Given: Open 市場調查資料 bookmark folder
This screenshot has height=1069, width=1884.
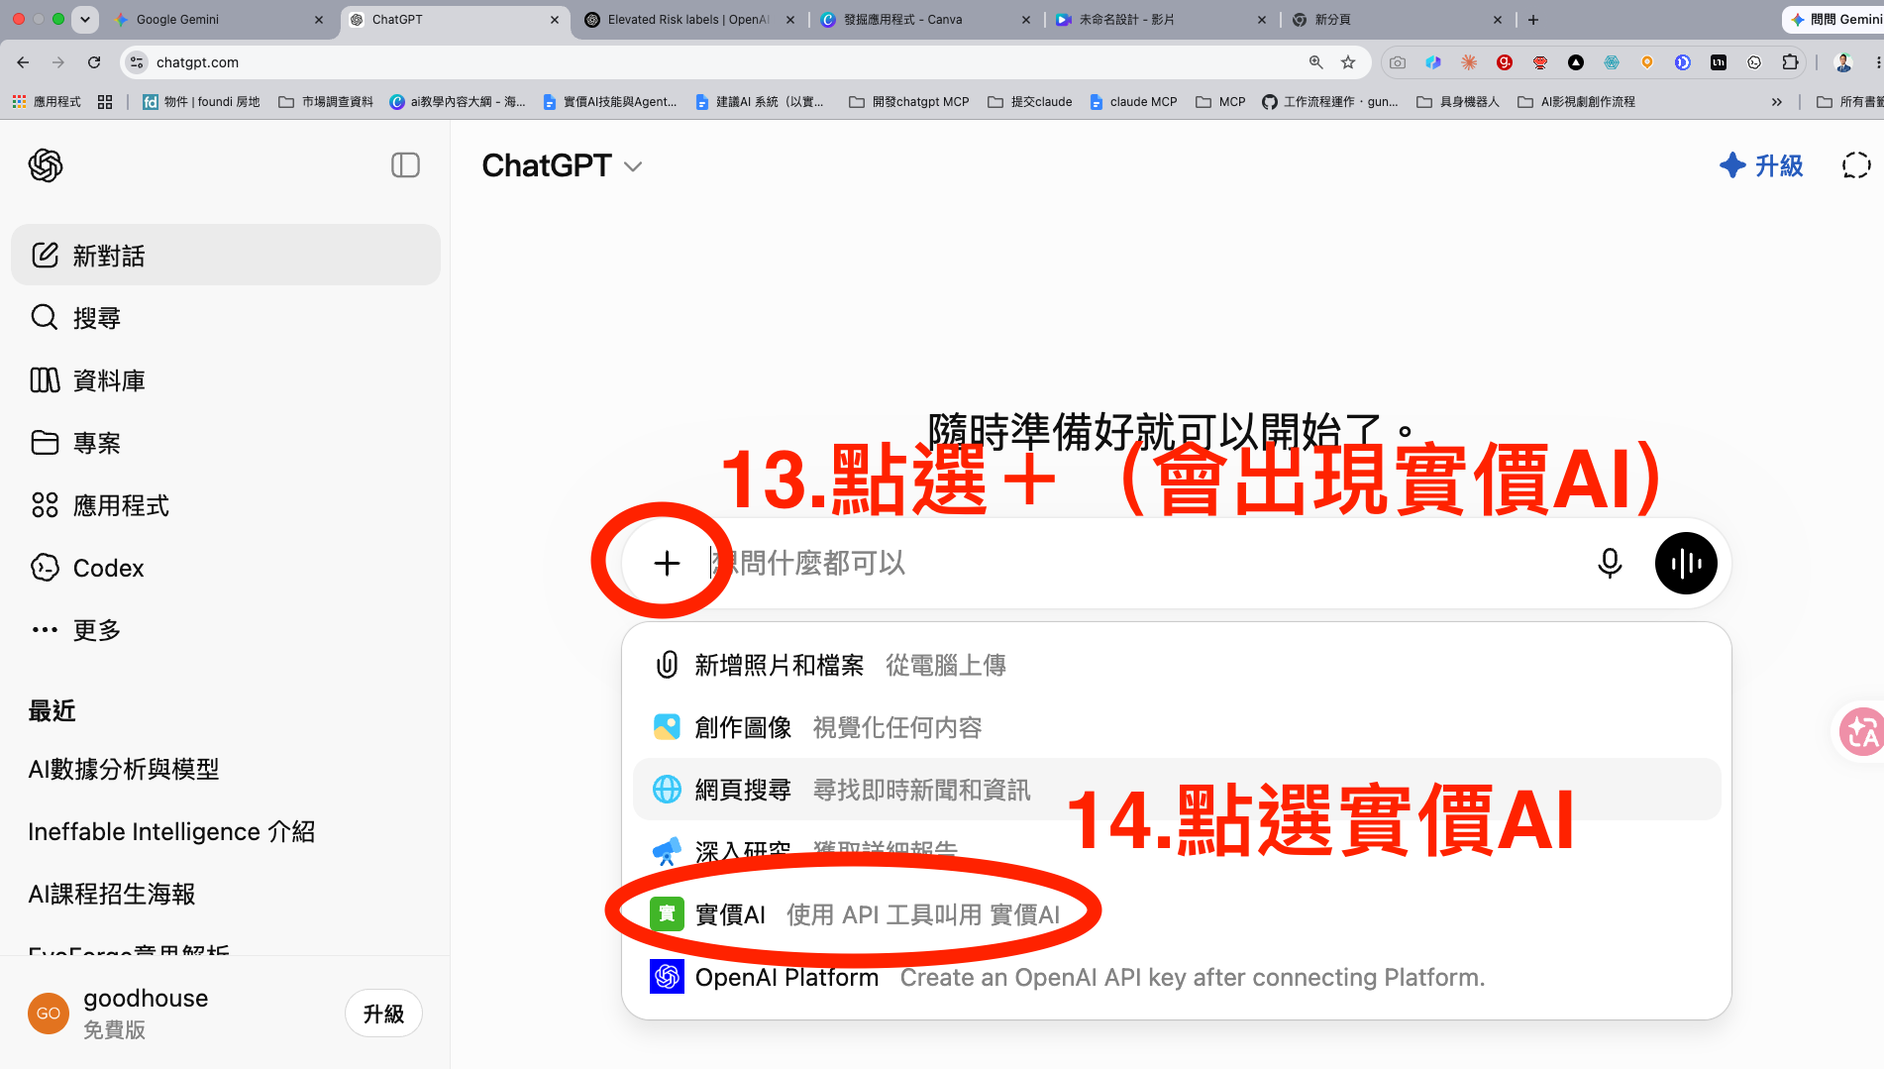Looking at the screenshot, I should (x=326, y=101).
